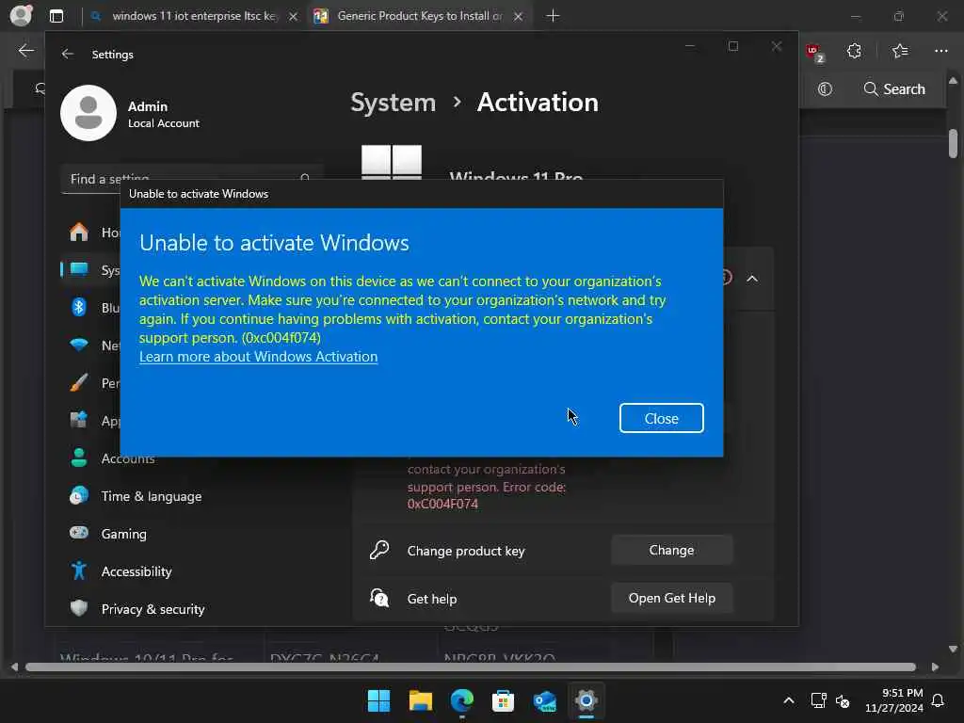The width and height of the screenshot is (964, 723).
Task: Open Learn more about Windows Activation link
Action: point(258,357)
